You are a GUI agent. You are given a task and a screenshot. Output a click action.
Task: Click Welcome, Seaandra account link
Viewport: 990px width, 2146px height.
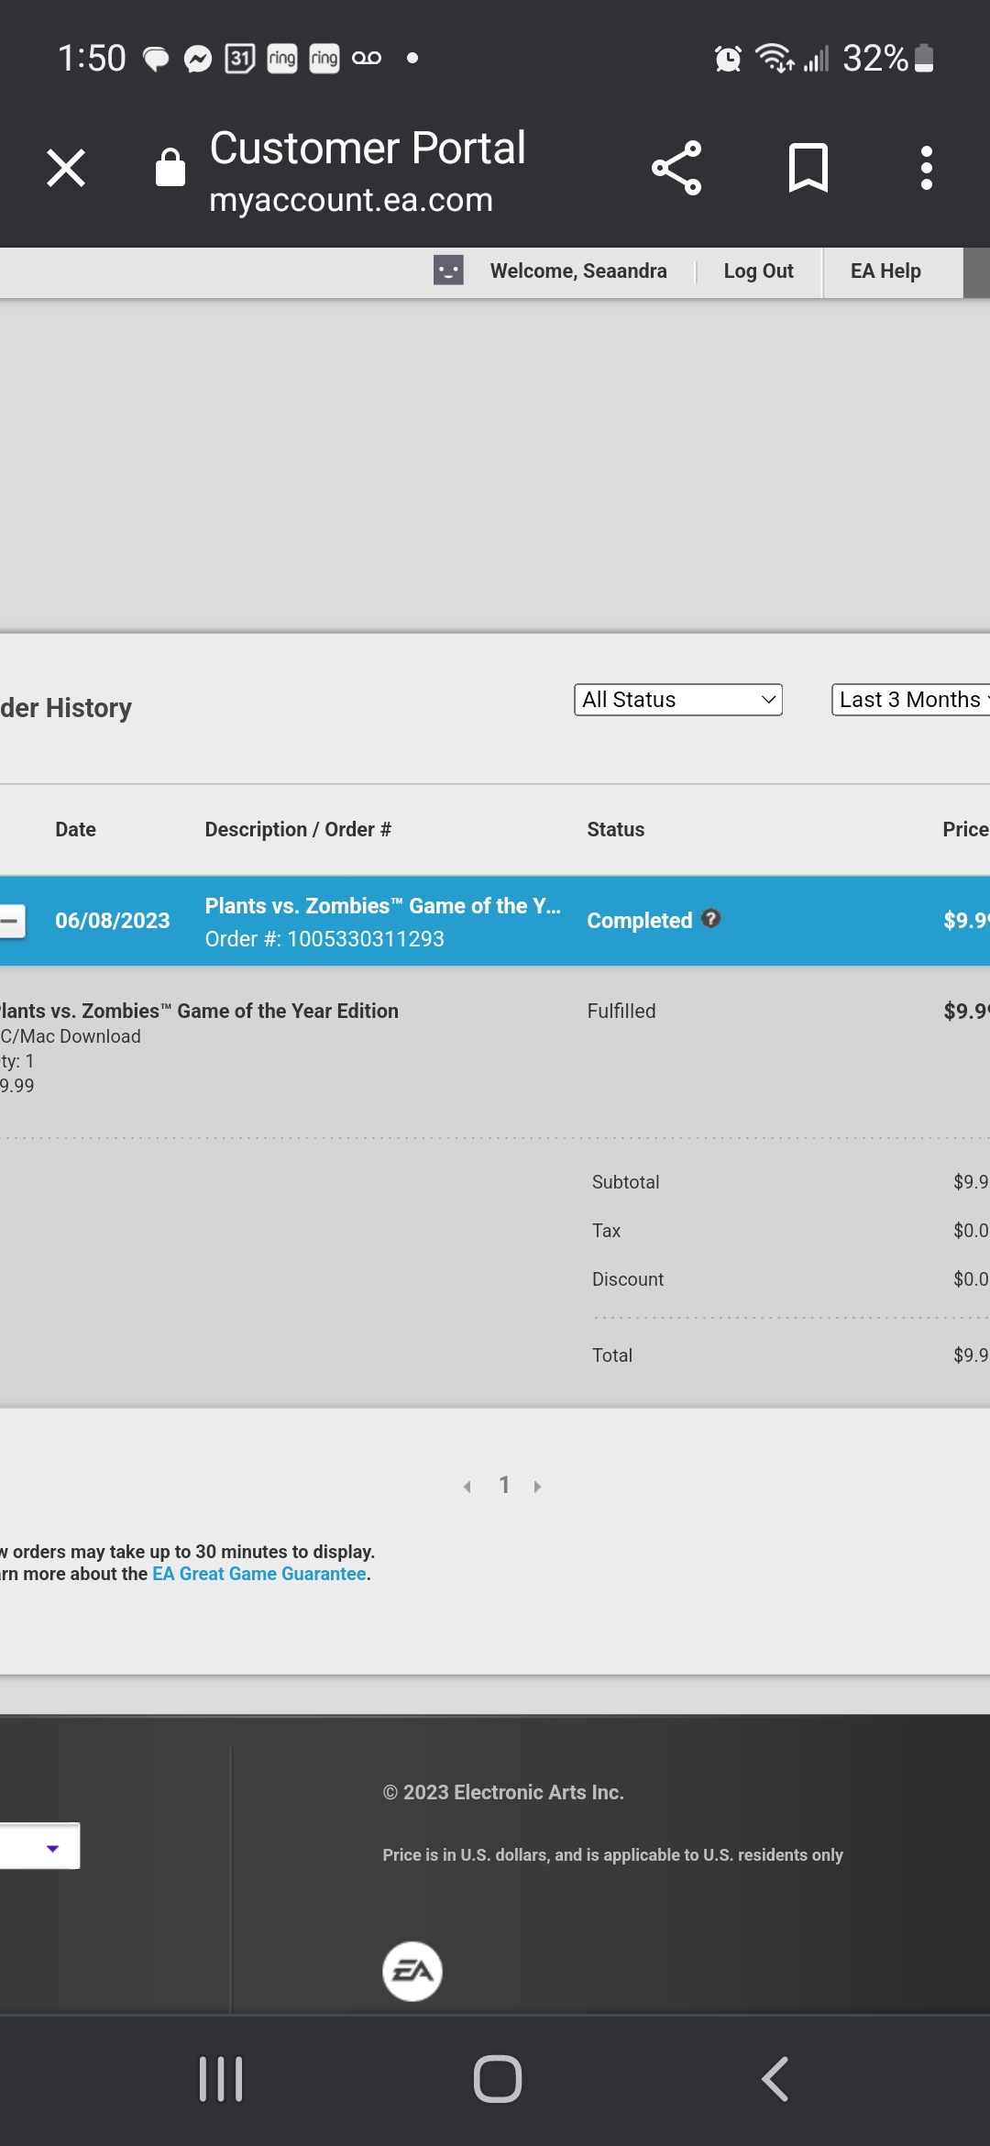[578, 271]
